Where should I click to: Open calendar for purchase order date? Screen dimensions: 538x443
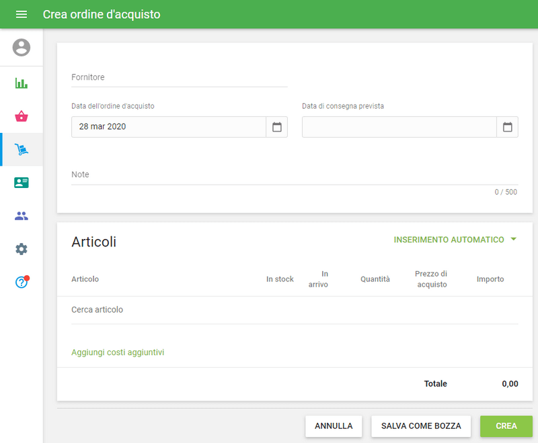click(276, 127)
